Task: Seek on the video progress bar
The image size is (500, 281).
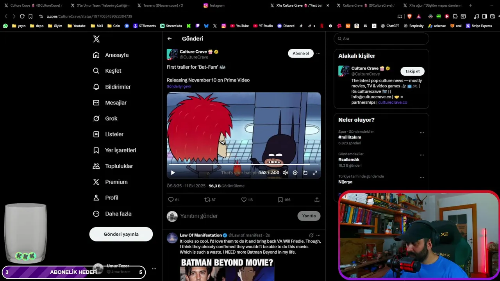Action: 244,165
